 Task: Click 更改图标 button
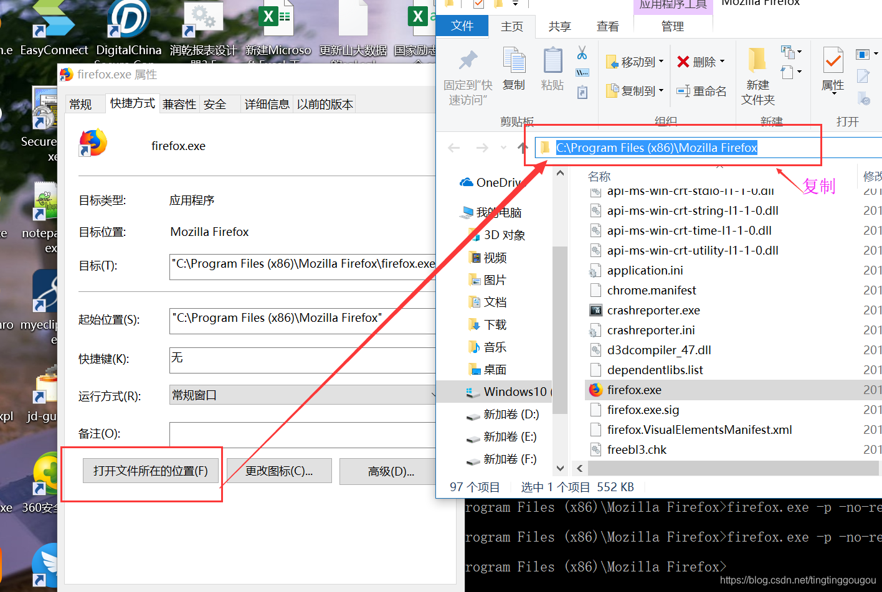[279, 471]
